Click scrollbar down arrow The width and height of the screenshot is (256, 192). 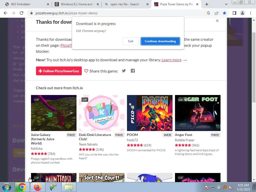pyautogui.click(x=254, y=180)
